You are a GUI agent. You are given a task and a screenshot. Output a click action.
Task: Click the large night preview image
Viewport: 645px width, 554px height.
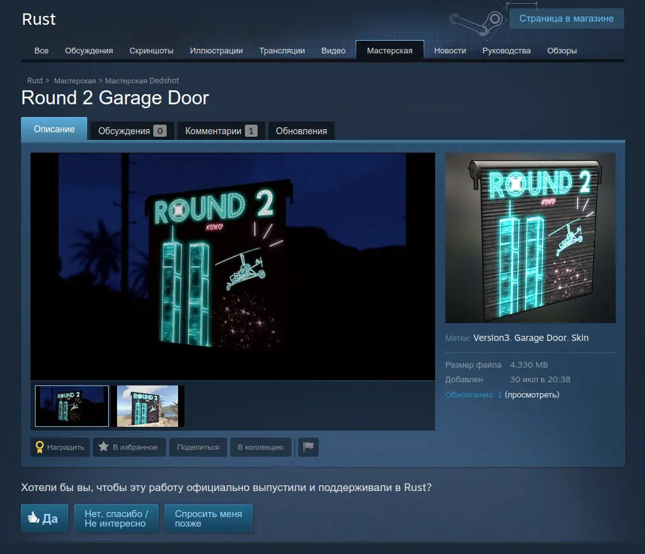coord(232,267)
